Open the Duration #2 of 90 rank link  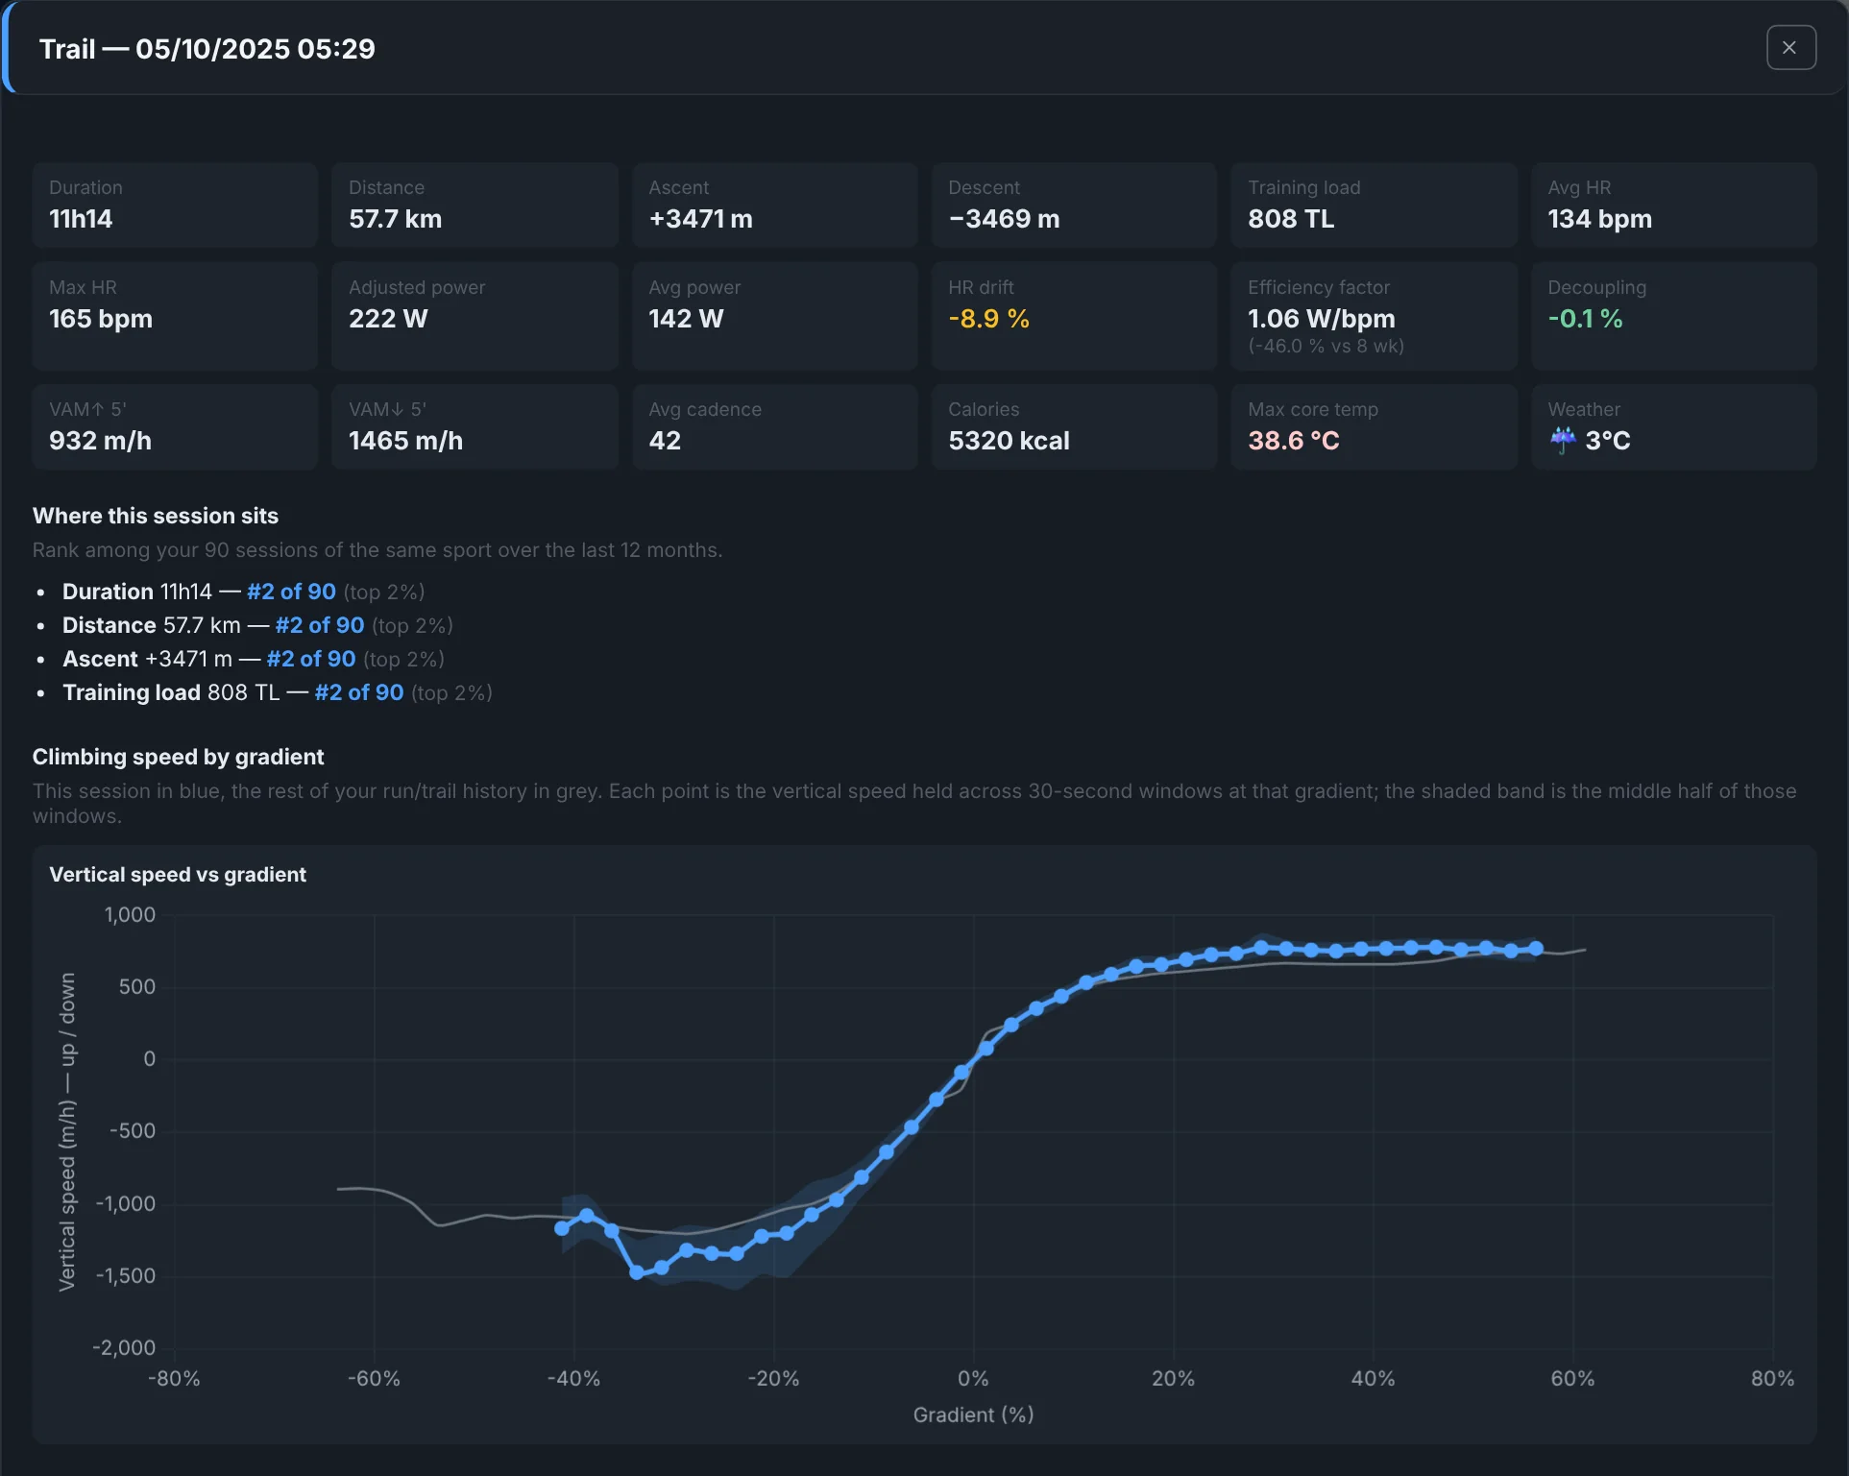(x=291, y=592)
